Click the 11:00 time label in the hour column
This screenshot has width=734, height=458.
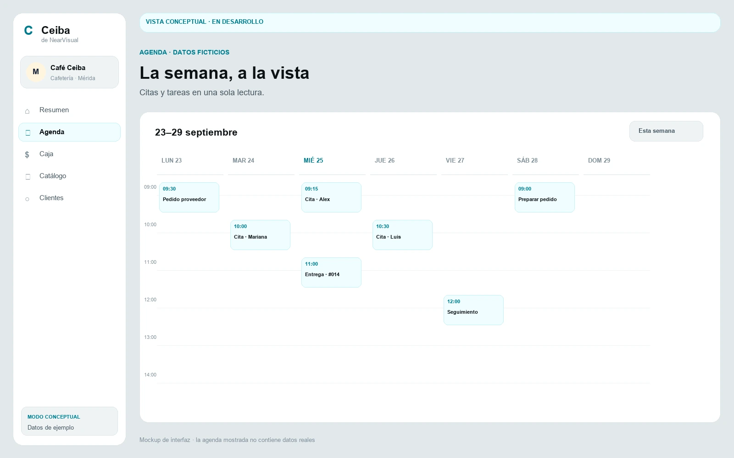click(150, 262)
